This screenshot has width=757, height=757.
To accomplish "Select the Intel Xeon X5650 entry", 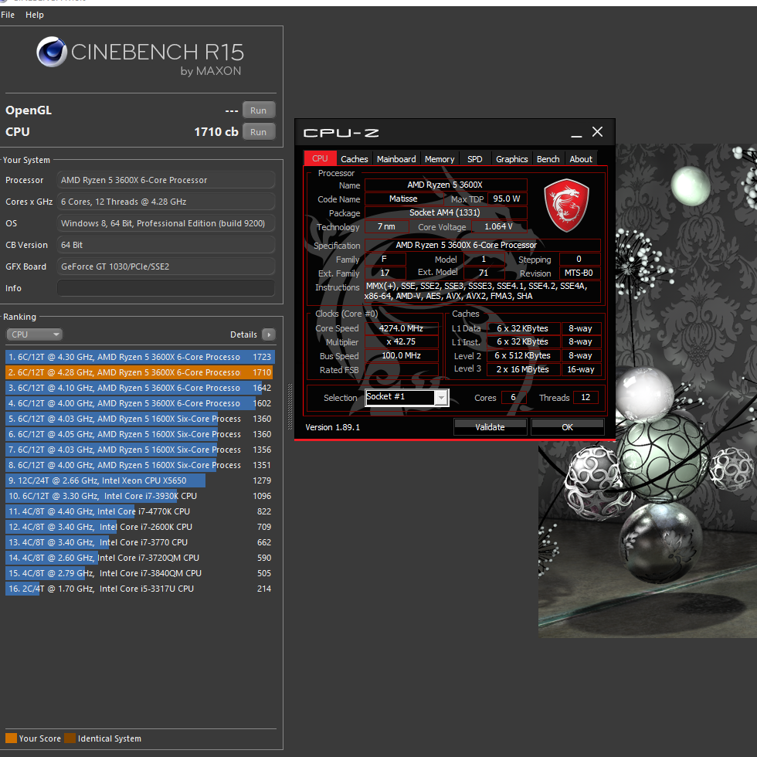I will [x=140, y=480].
